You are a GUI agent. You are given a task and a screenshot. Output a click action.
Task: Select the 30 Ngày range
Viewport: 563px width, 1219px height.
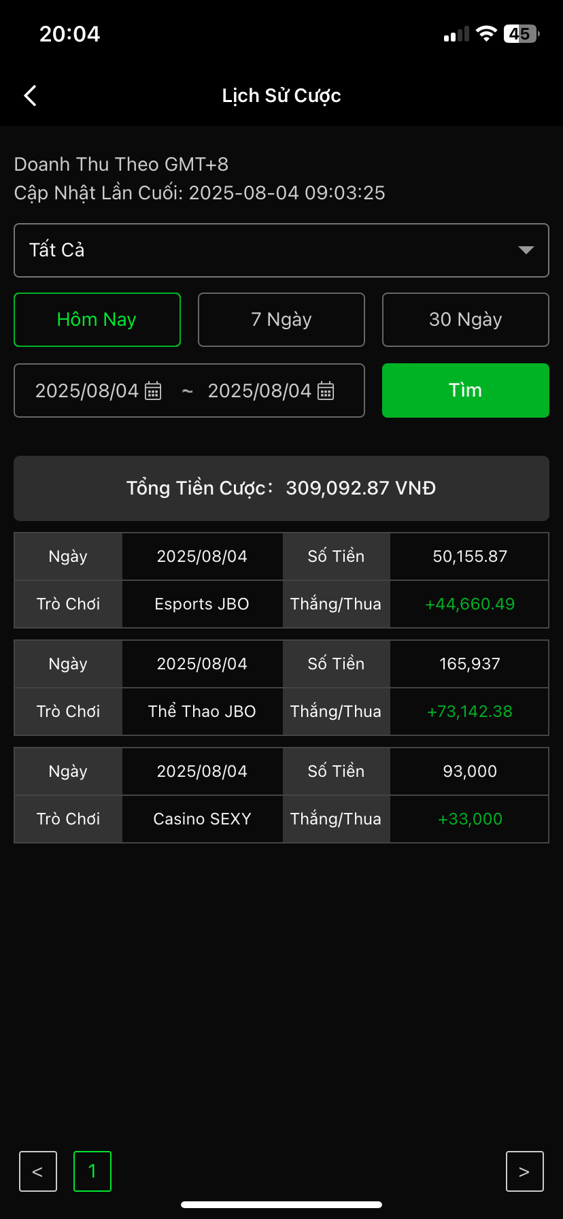[x=466, y=320]
